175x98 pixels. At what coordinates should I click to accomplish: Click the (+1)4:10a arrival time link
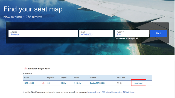click(x=78, y=83)
